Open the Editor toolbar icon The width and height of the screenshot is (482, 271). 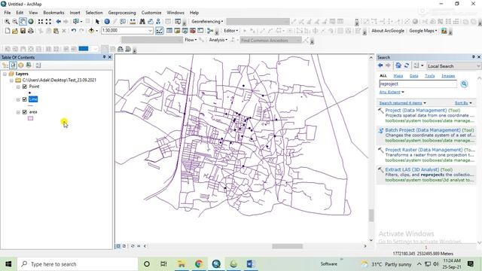(x=159, y=31)
